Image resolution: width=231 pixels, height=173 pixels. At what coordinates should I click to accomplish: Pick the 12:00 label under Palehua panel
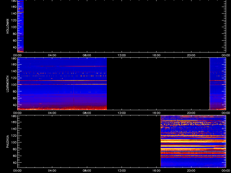(x=122, y=171)
